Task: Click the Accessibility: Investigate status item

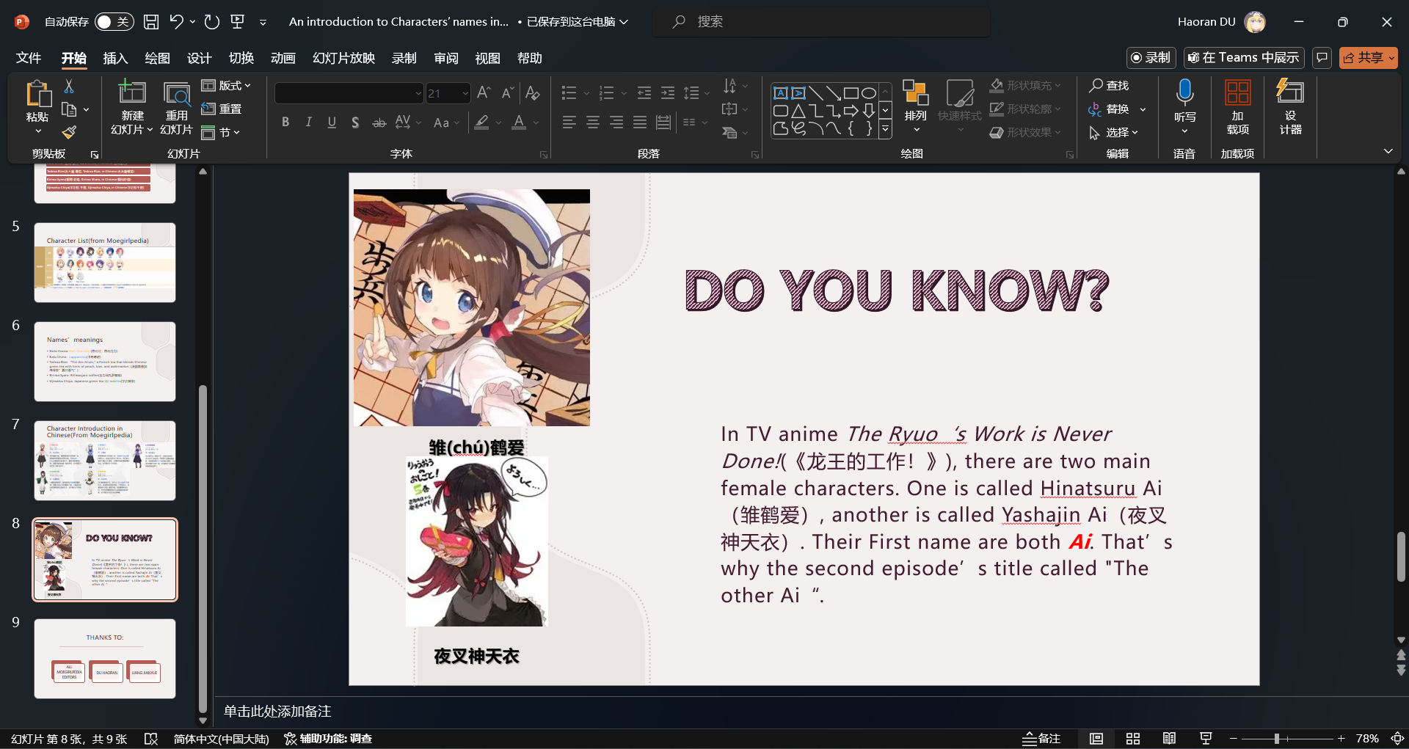Action: point(328,739)
